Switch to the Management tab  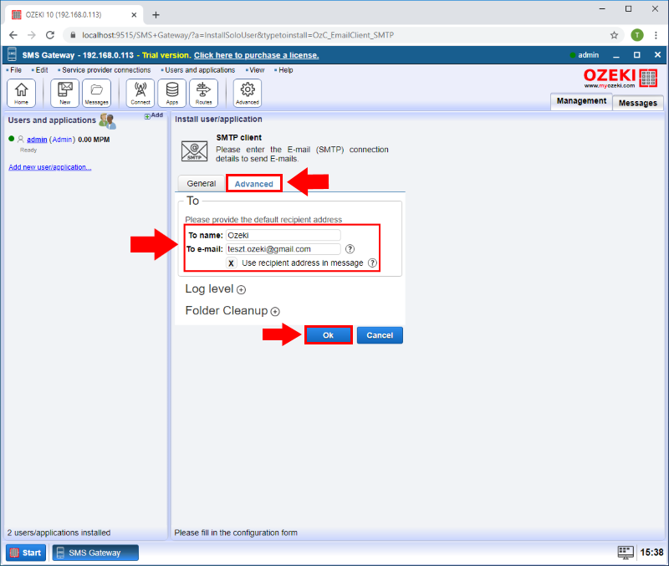[581, 101]
